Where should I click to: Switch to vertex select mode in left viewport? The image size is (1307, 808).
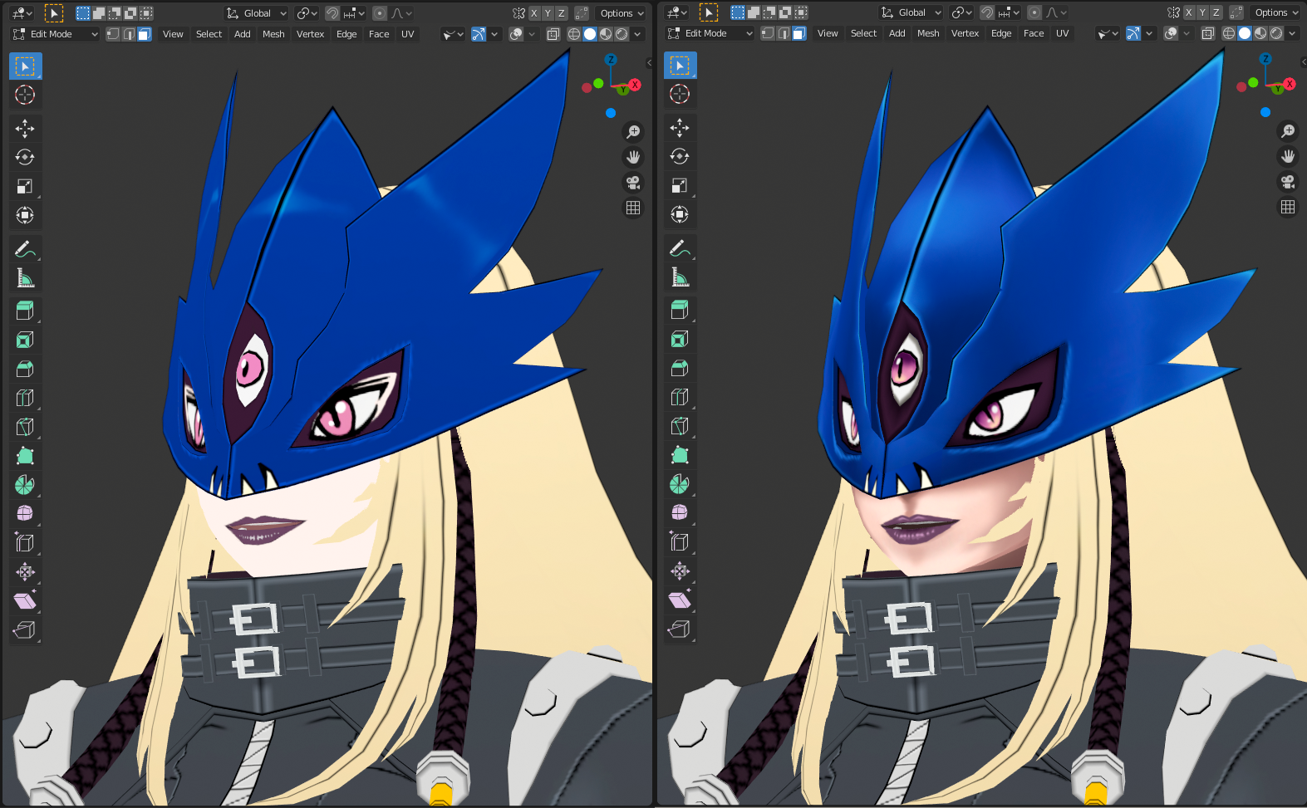113,34
